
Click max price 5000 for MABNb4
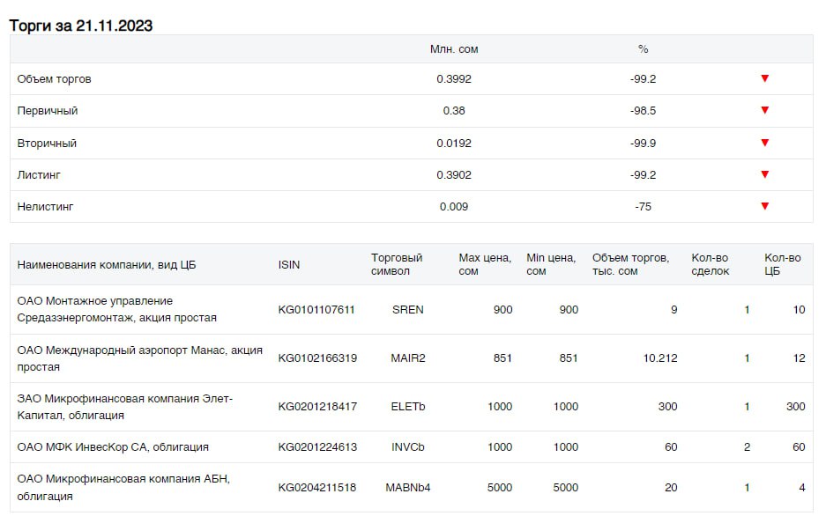[x=500, y=488]
